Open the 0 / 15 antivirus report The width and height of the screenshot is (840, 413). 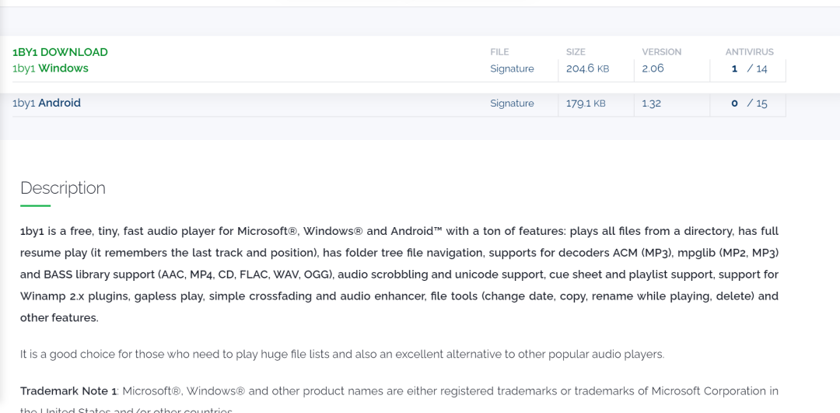click(x=749, y=103)
